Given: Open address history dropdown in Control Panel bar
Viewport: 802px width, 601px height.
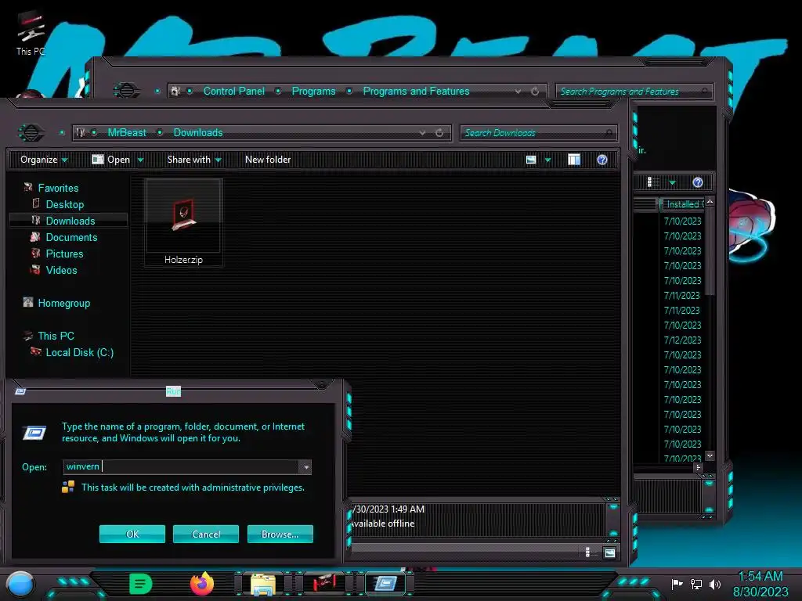Looking at the screenshot, I should pos(518,92).
